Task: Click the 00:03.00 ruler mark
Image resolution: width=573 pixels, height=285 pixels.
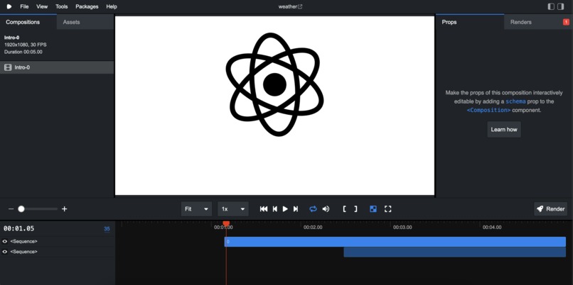Action: [x=402, y=227]
